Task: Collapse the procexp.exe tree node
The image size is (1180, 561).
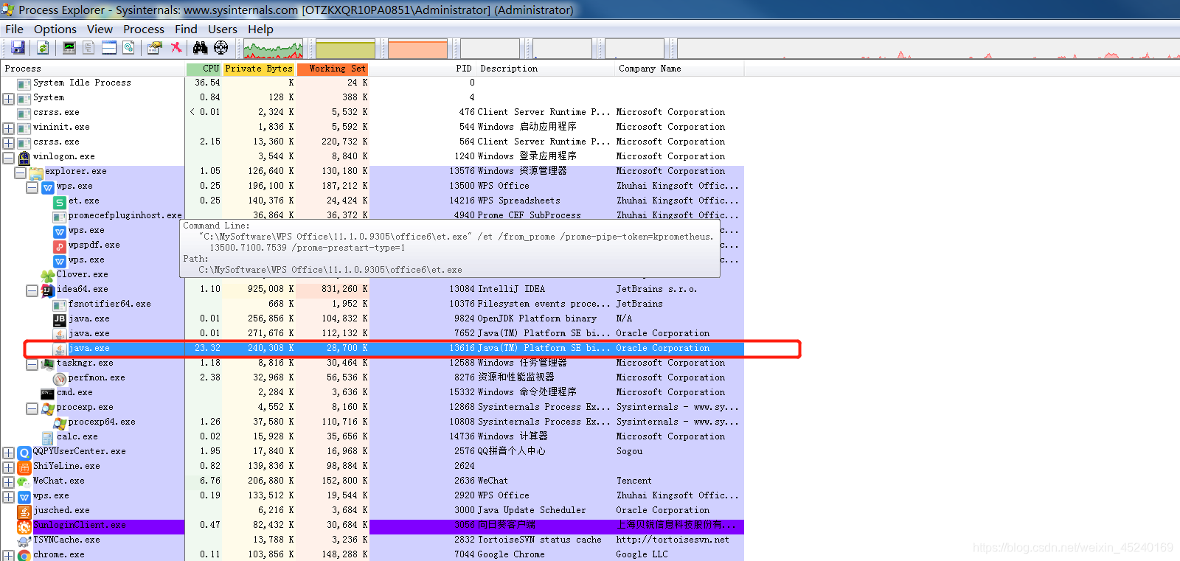Action: (32, 408)
